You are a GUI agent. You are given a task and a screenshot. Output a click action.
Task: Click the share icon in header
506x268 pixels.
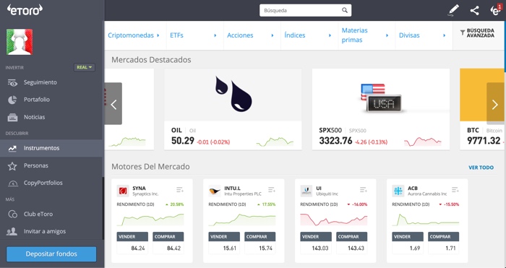pos(474,10)
